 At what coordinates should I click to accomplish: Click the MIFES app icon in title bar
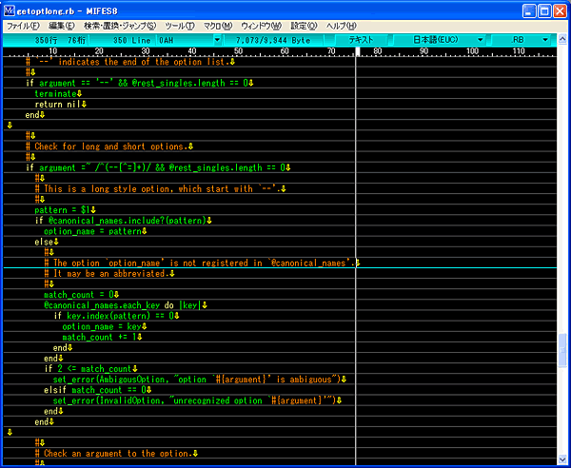point(10,10)
